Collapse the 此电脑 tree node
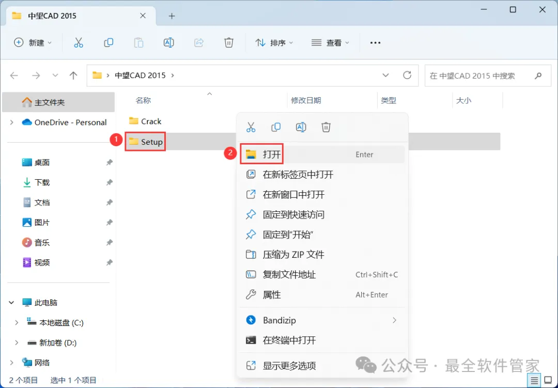The width and height of the screenshot is (558, 388). click(11, 303)
